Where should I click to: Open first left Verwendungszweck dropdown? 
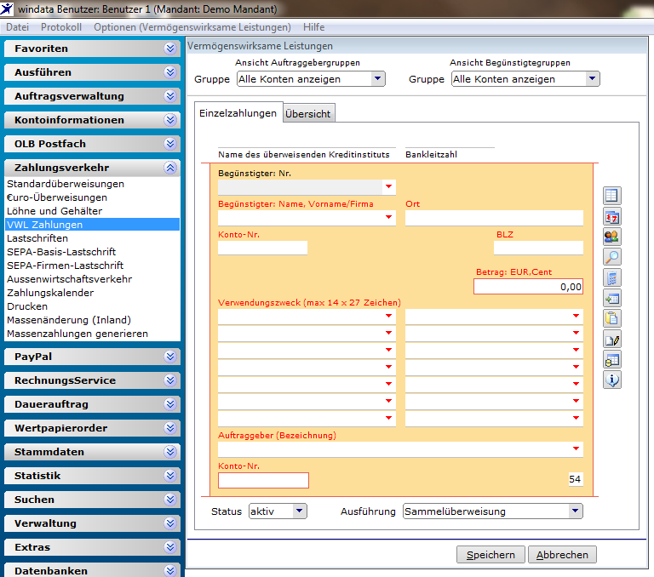pyautogui.click(x=388, y=316)
